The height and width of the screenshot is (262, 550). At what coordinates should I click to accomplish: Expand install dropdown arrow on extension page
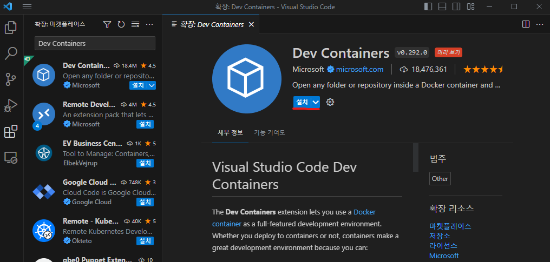[x=316, y=102]
